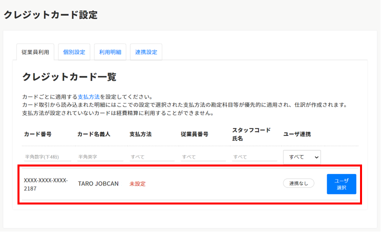
Task: Click the 支払方法 filter field
Action: pyautogui.click(x=152, y=156)
